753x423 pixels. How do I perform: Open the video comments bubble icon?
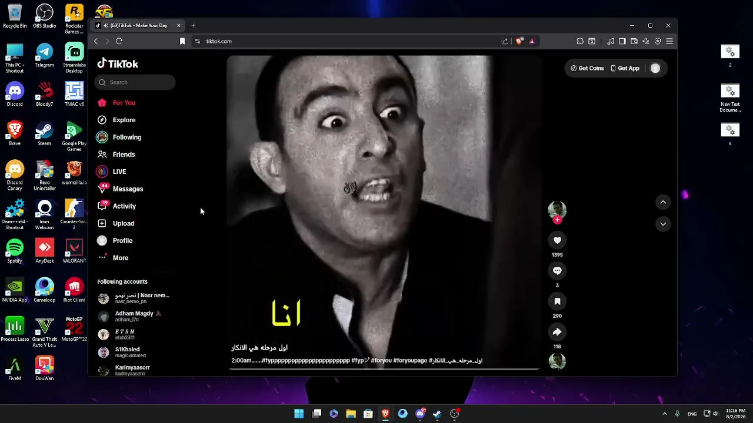click(557, 270)
